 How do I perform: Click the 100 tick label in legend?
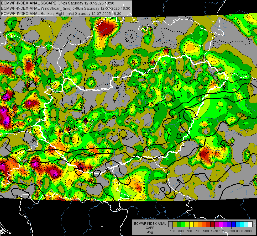(x=172, y=231)
